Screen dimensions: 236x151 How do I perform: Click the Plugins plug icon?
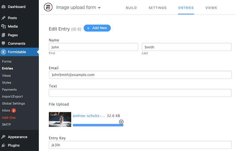click(x=3, y=145)
